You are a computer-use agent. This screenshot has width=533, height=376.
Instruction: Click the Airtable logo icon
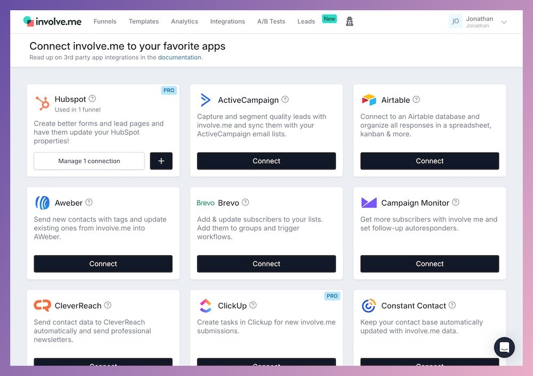pos(369,100)
